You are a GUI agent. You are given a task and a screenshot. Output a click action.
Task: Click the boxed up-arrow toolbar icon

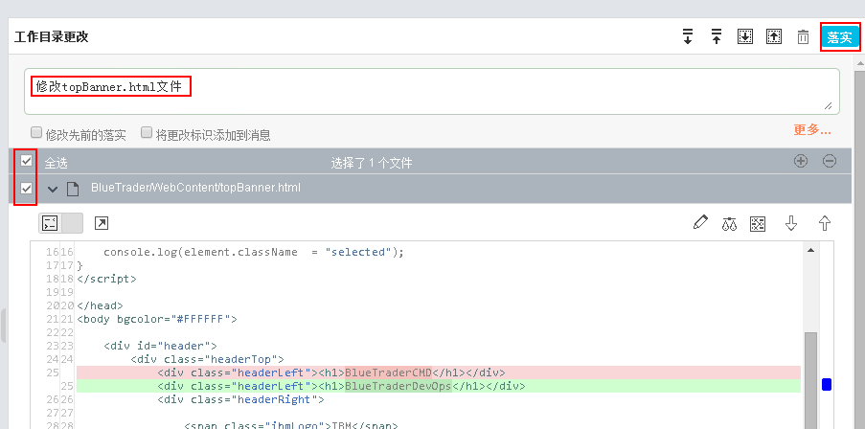pyautogui.click(x=774, y=37)
